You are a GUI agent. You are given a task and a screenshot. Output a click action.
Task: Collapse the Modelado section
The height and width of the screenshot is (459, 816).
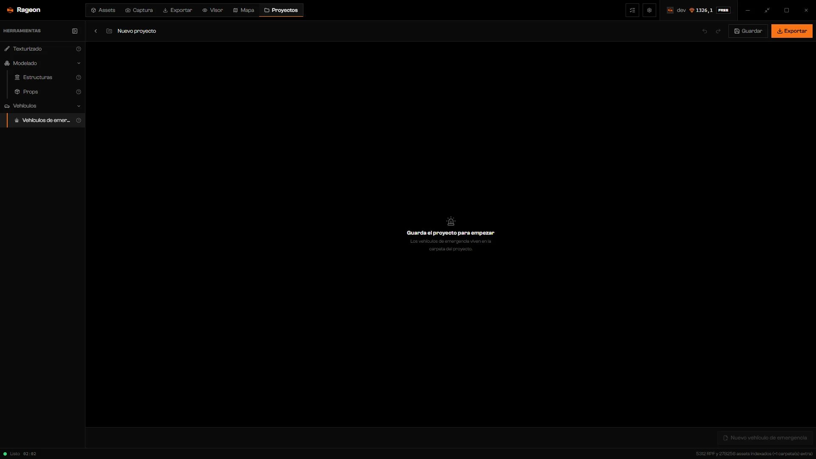(x=79, y=63)
